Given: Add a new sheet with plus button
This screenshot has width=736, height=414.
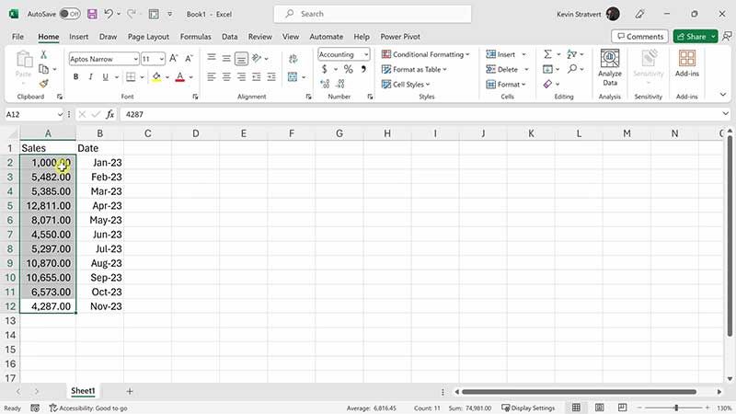Looking at the screenshot, I should (130, 391).
